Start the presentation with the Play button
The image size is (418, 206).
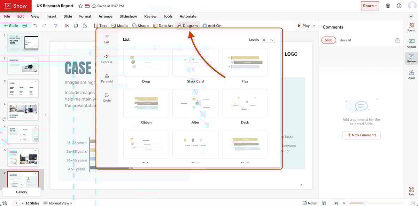(x=304, y=25)
